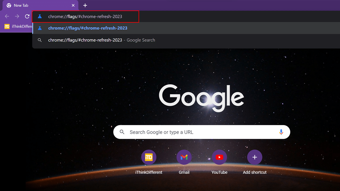Open Gmail from the shortcuts

184,157
